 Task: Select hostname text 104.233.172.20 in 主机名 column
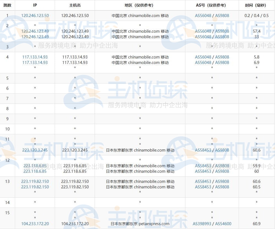(x=75, y=224)
